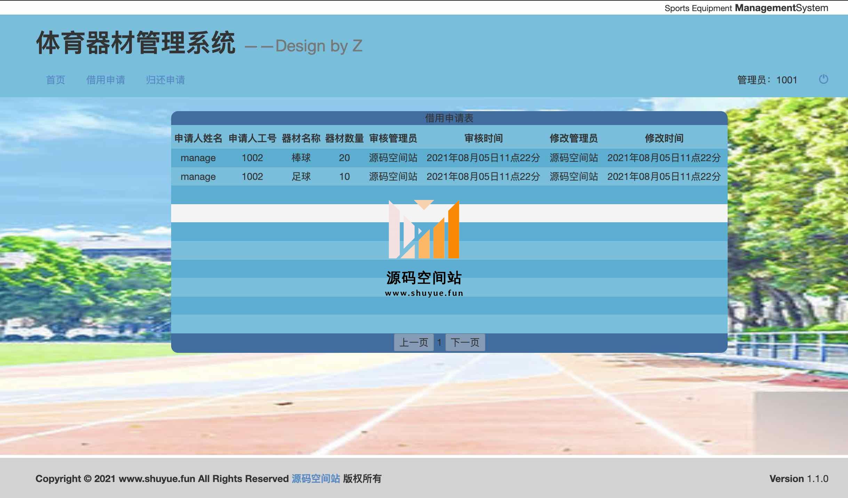
Task: Click manage in the 棒球 row
Action: coord(198,158)
